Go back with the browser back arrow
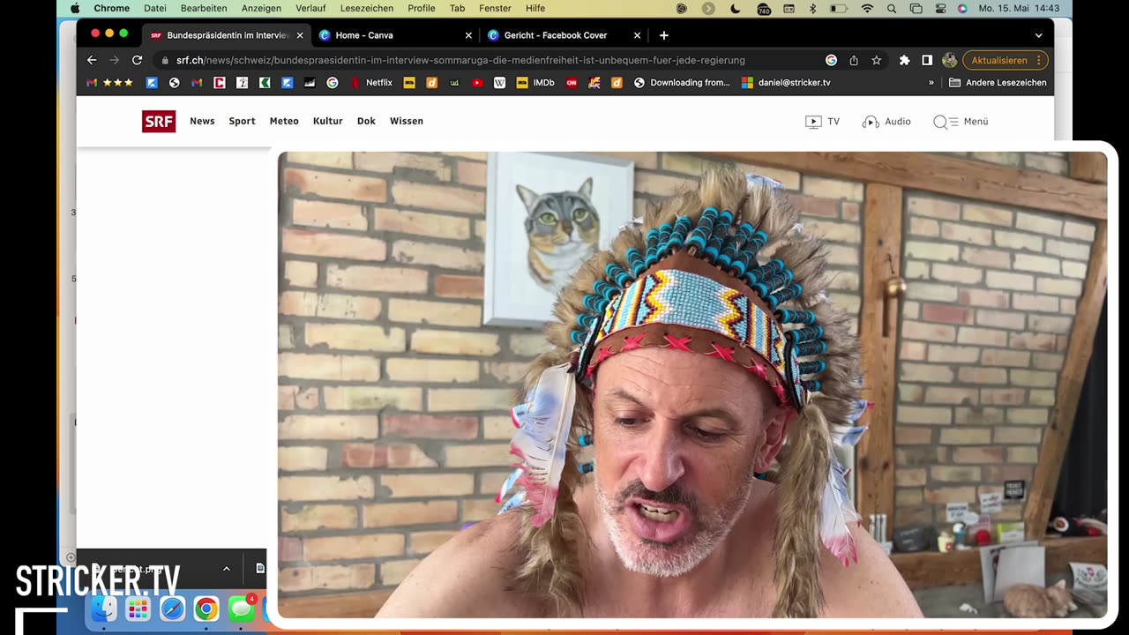The image size is (1129, 635). click(92, 60)
